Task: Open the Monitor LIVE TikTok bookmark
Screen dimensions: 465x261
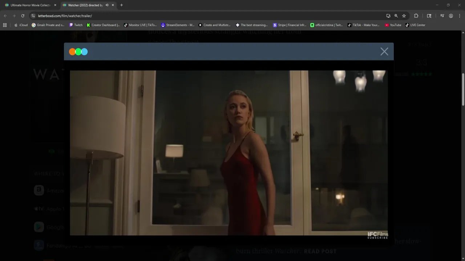Action: (x=140, y=25)
